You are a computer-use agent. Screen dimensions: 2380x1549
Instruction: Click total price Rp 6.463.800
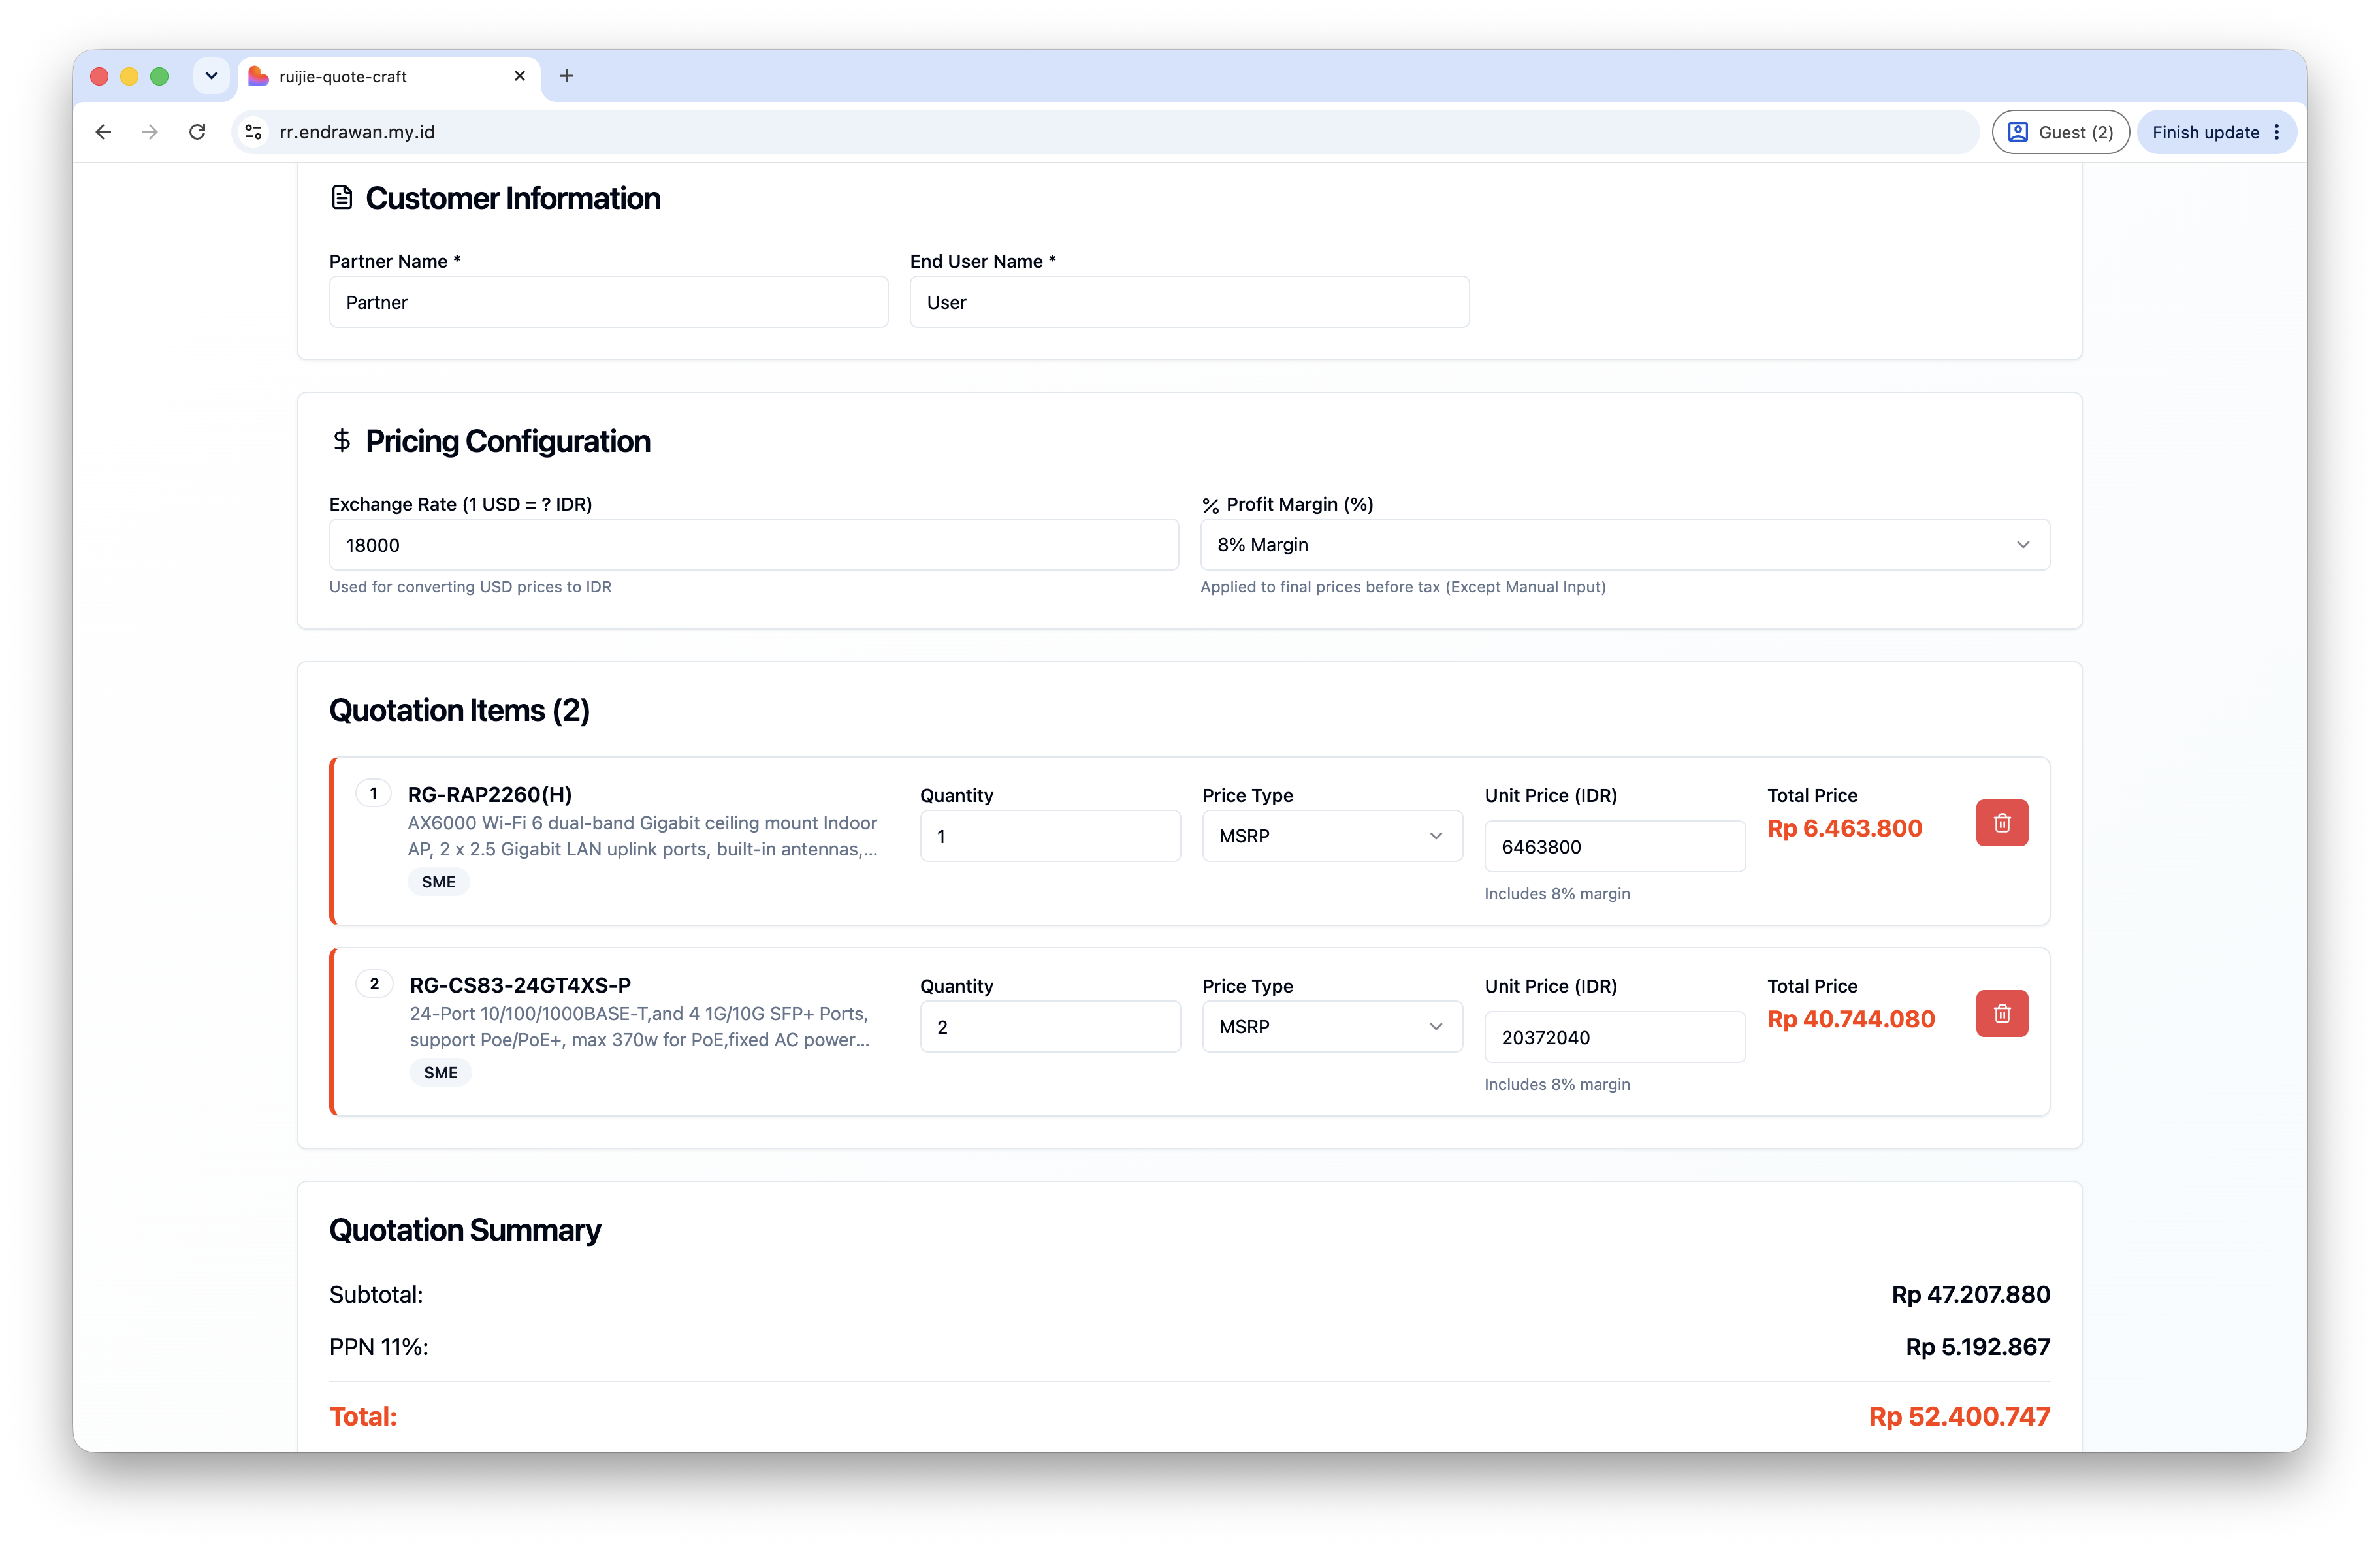(1844, 829)
